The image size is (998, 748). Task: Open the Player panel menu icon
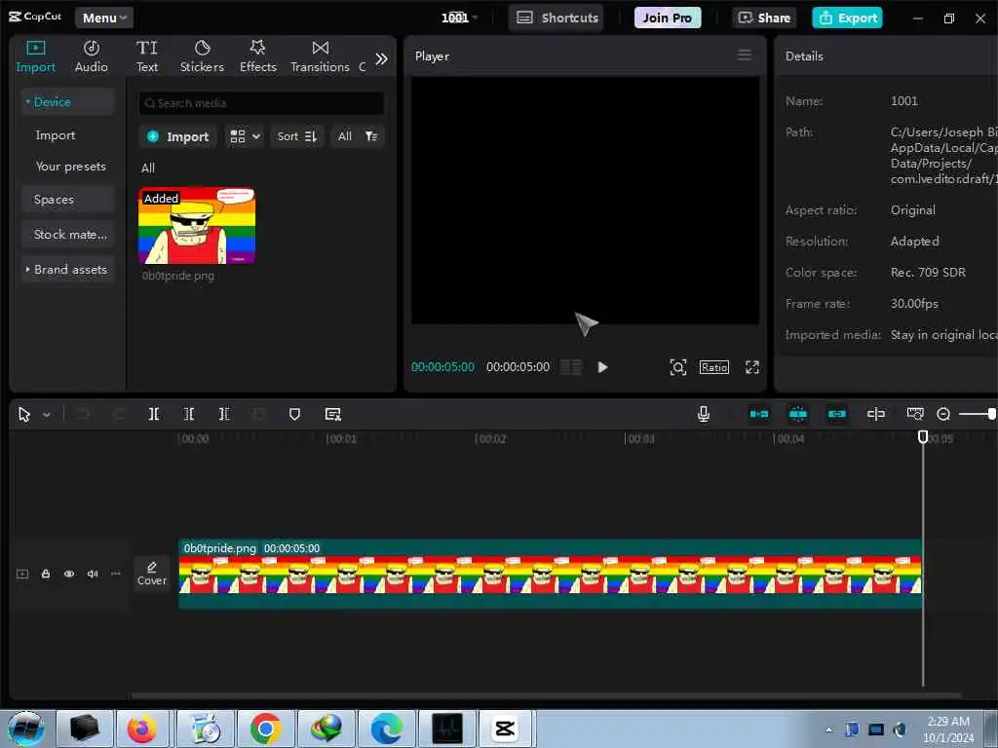[x=744, y=56]
